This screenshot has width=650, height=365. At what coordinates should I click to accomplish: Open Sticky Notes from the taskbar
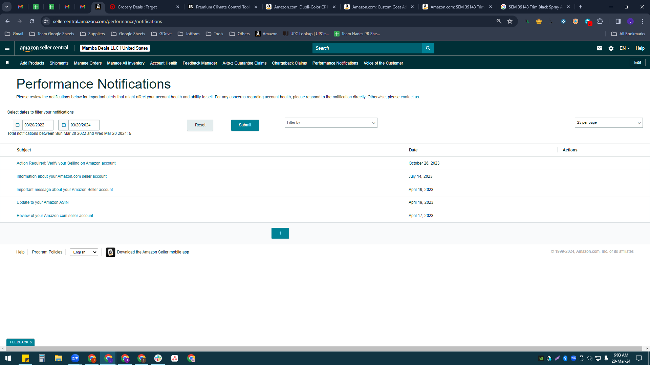coord(25,358)
